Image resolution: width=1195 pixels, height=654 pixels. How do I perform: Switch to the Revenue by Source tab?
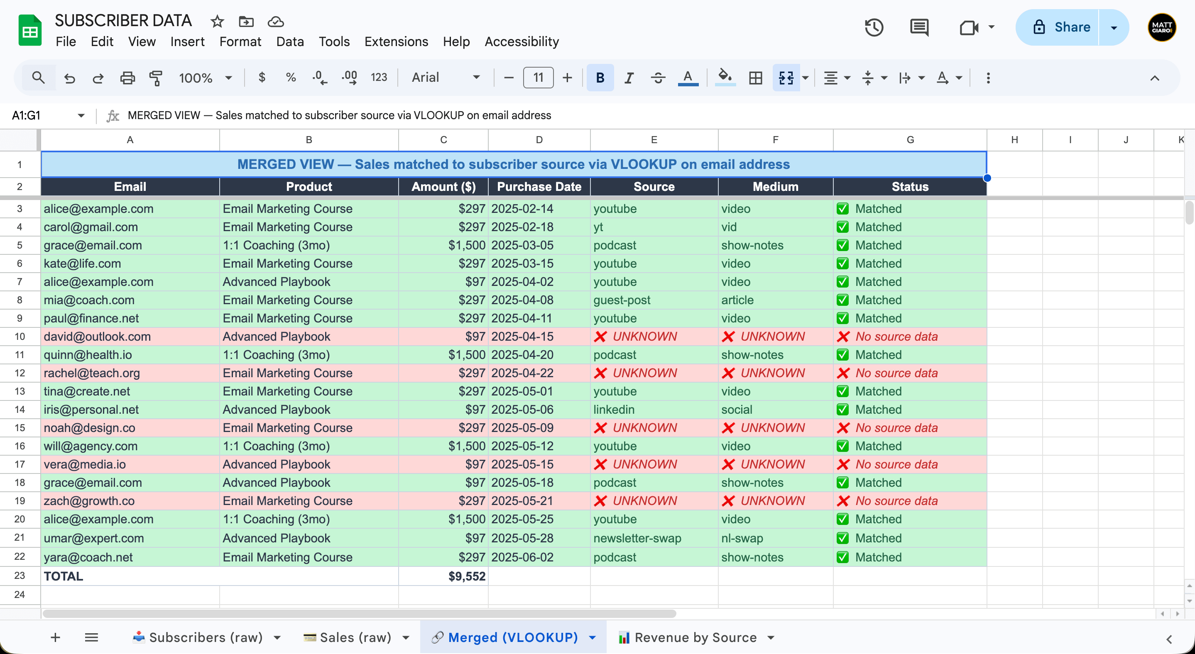(x=695, y=637)
